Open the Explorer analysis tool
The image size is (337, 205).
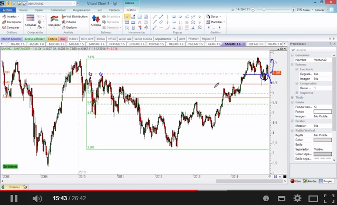tap(70, 27)
